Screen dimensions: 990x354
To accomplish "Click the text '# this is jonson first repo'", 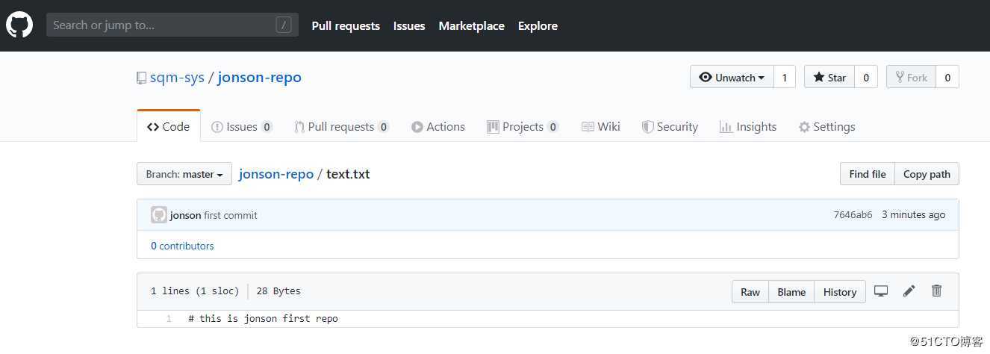I will pyautogui.click(x=263, y=319).
